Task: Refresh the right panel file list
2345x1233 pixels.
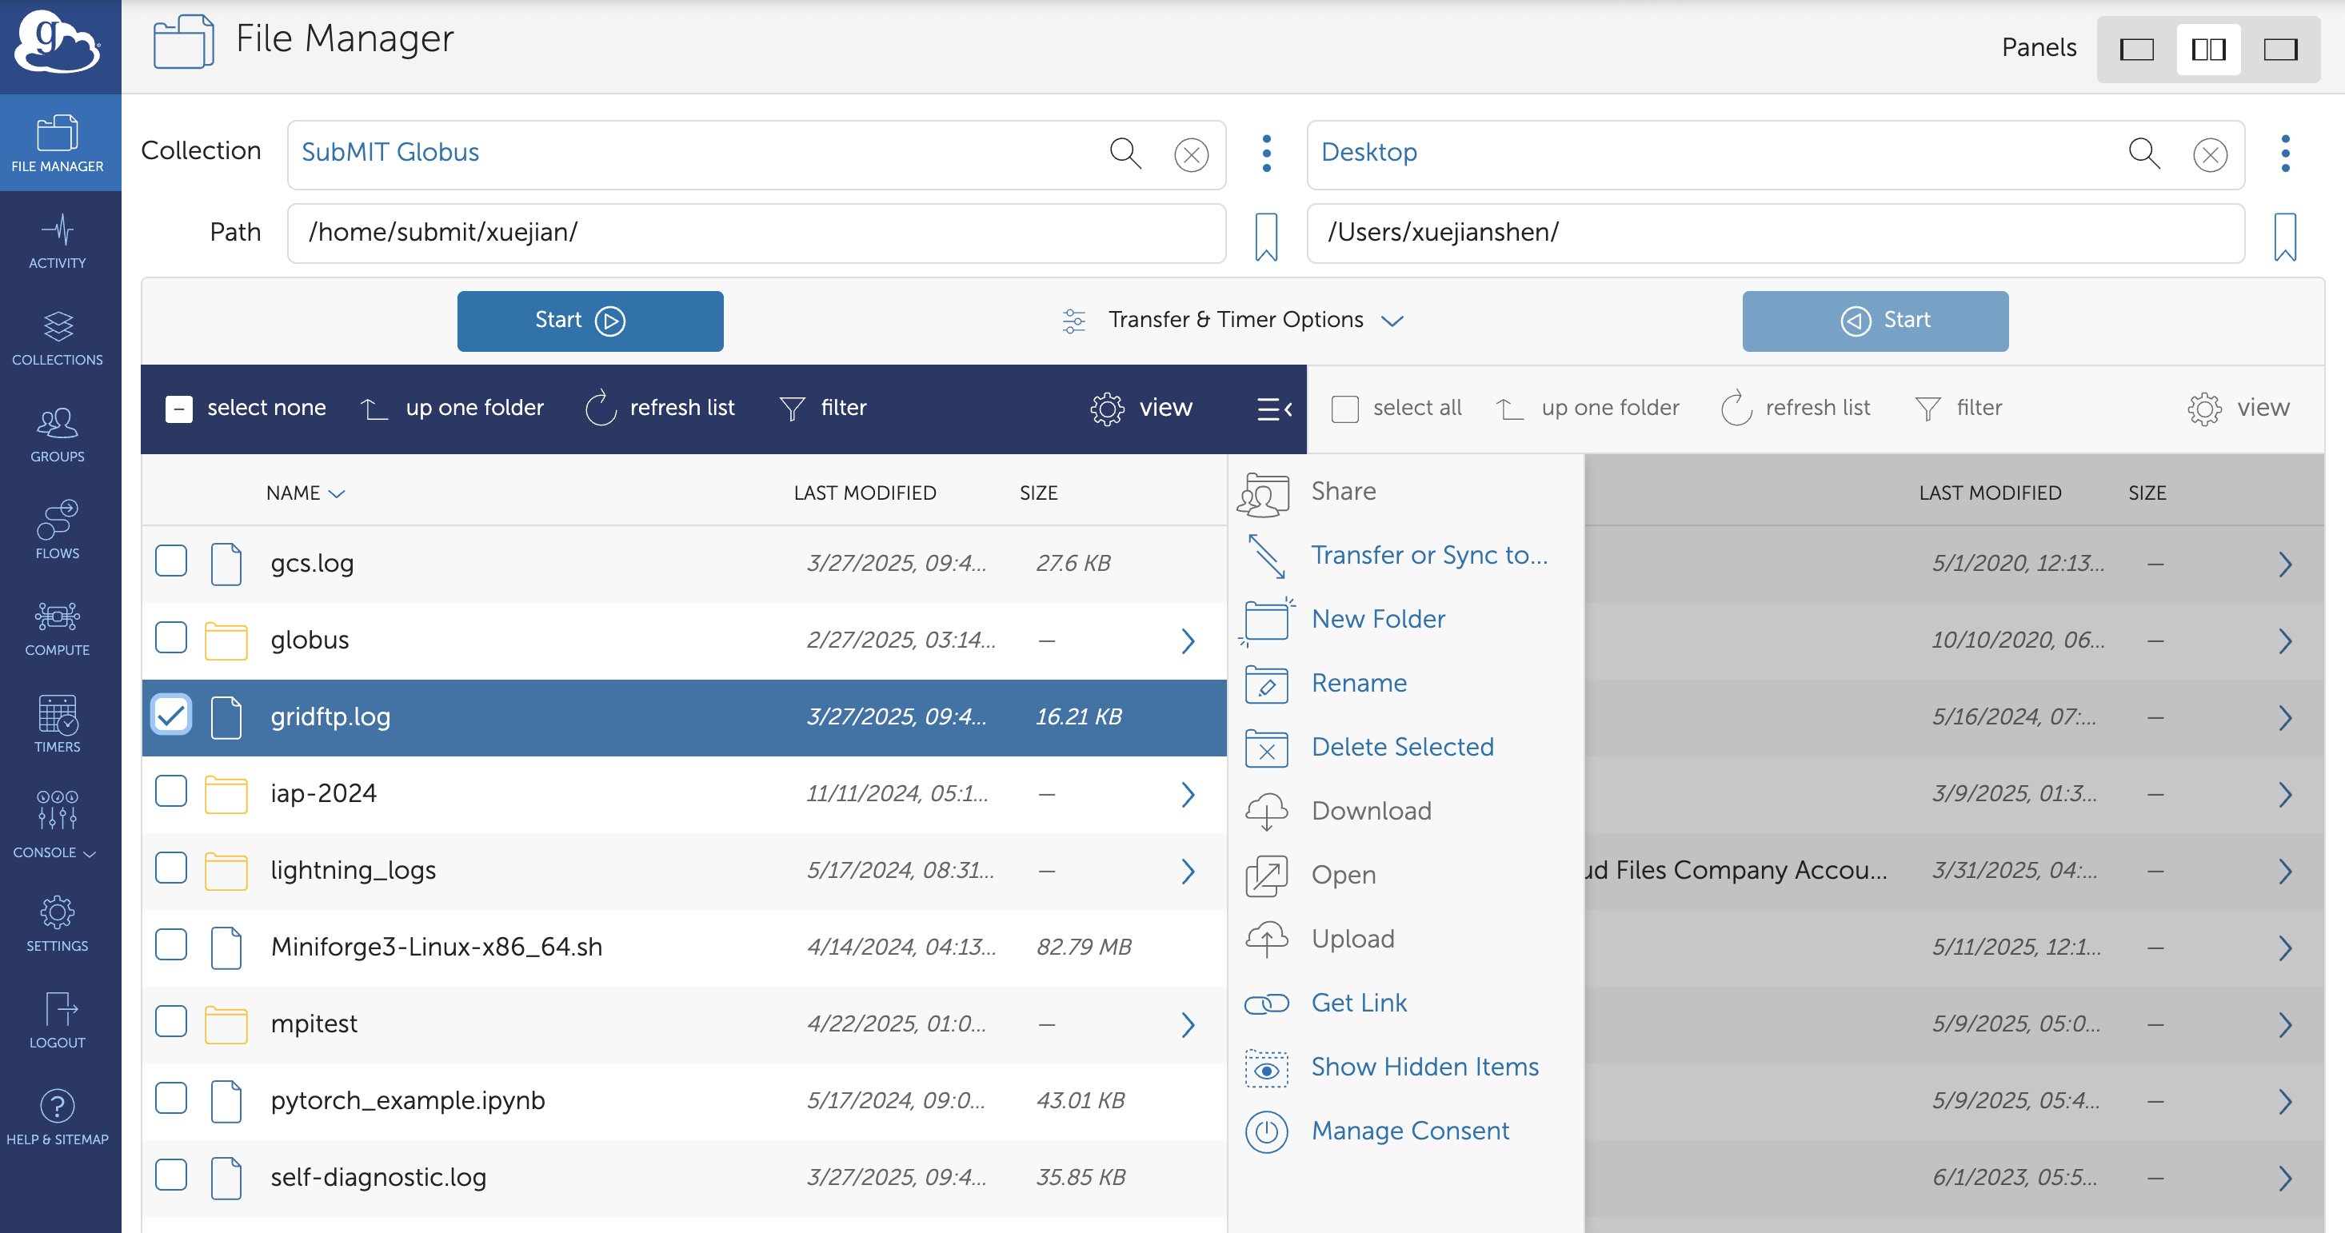Action: pyautogui.click(x=1796, y=409)
